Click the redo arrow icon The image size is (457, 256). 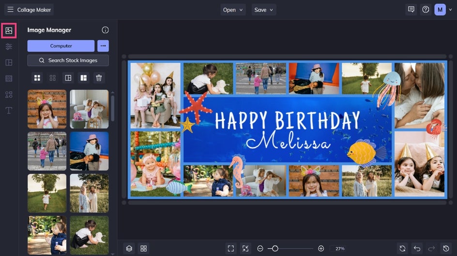(432, 248)
